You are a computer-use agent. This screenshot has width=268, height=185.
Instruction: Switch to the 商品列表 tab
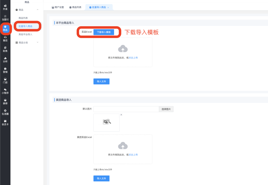(x=75, y=7)
